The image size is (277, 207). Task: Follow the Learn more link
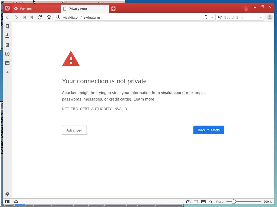click(144, 99)
